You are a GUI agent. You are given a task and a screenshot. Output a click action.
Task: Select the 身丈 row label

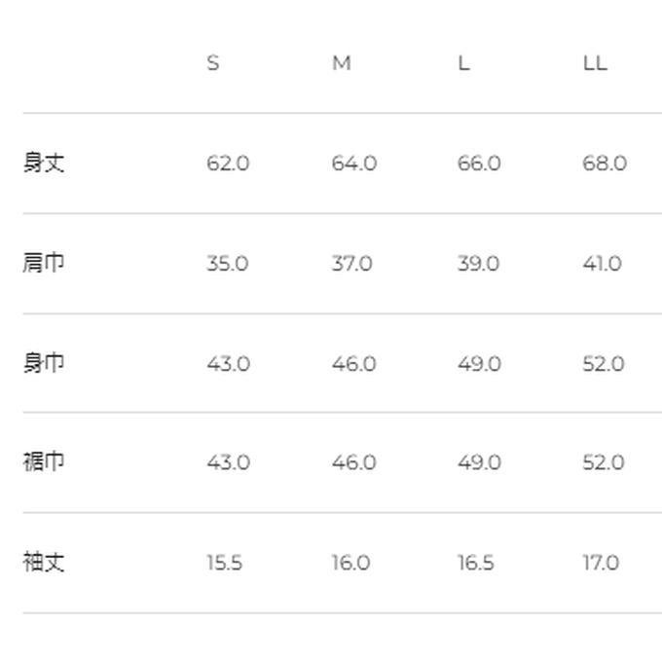[44, 164]
